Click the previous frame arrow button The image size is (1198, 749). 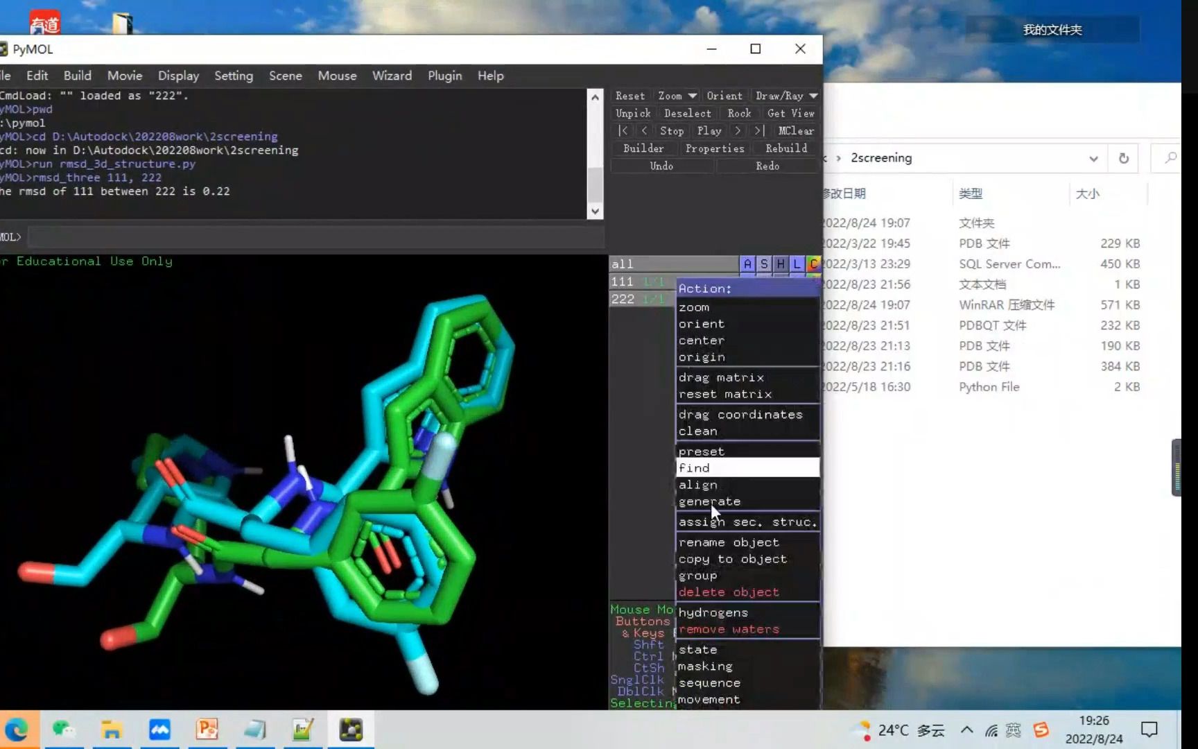[644, 130]
